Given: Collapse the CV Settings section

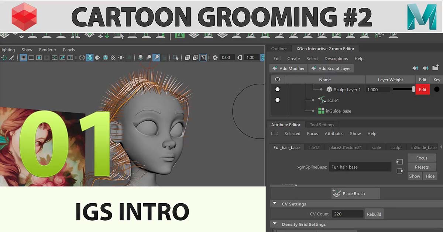Looking at the screenshot, I should (275, 204).
